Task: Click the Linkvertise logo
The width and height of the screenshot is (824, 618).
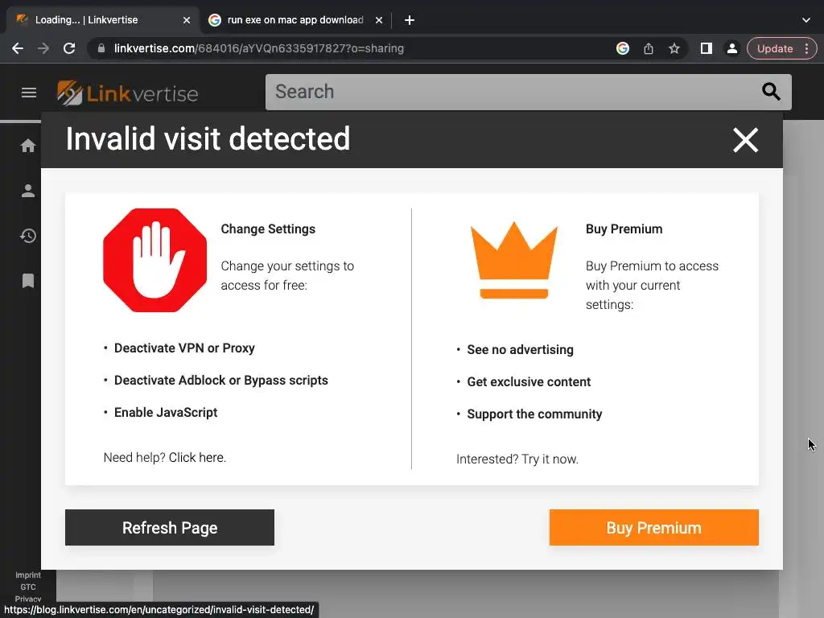Action: tap(128, 93)
